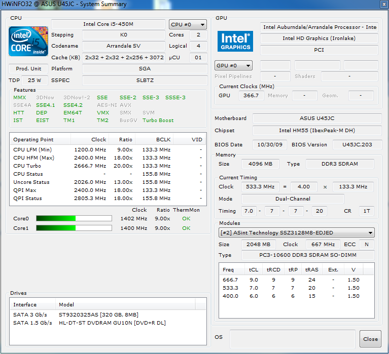The height and width of the screenshot is (354, 389).
Task: Open the CPU #0 selector dropdown
Action: [x=188, y=24]
